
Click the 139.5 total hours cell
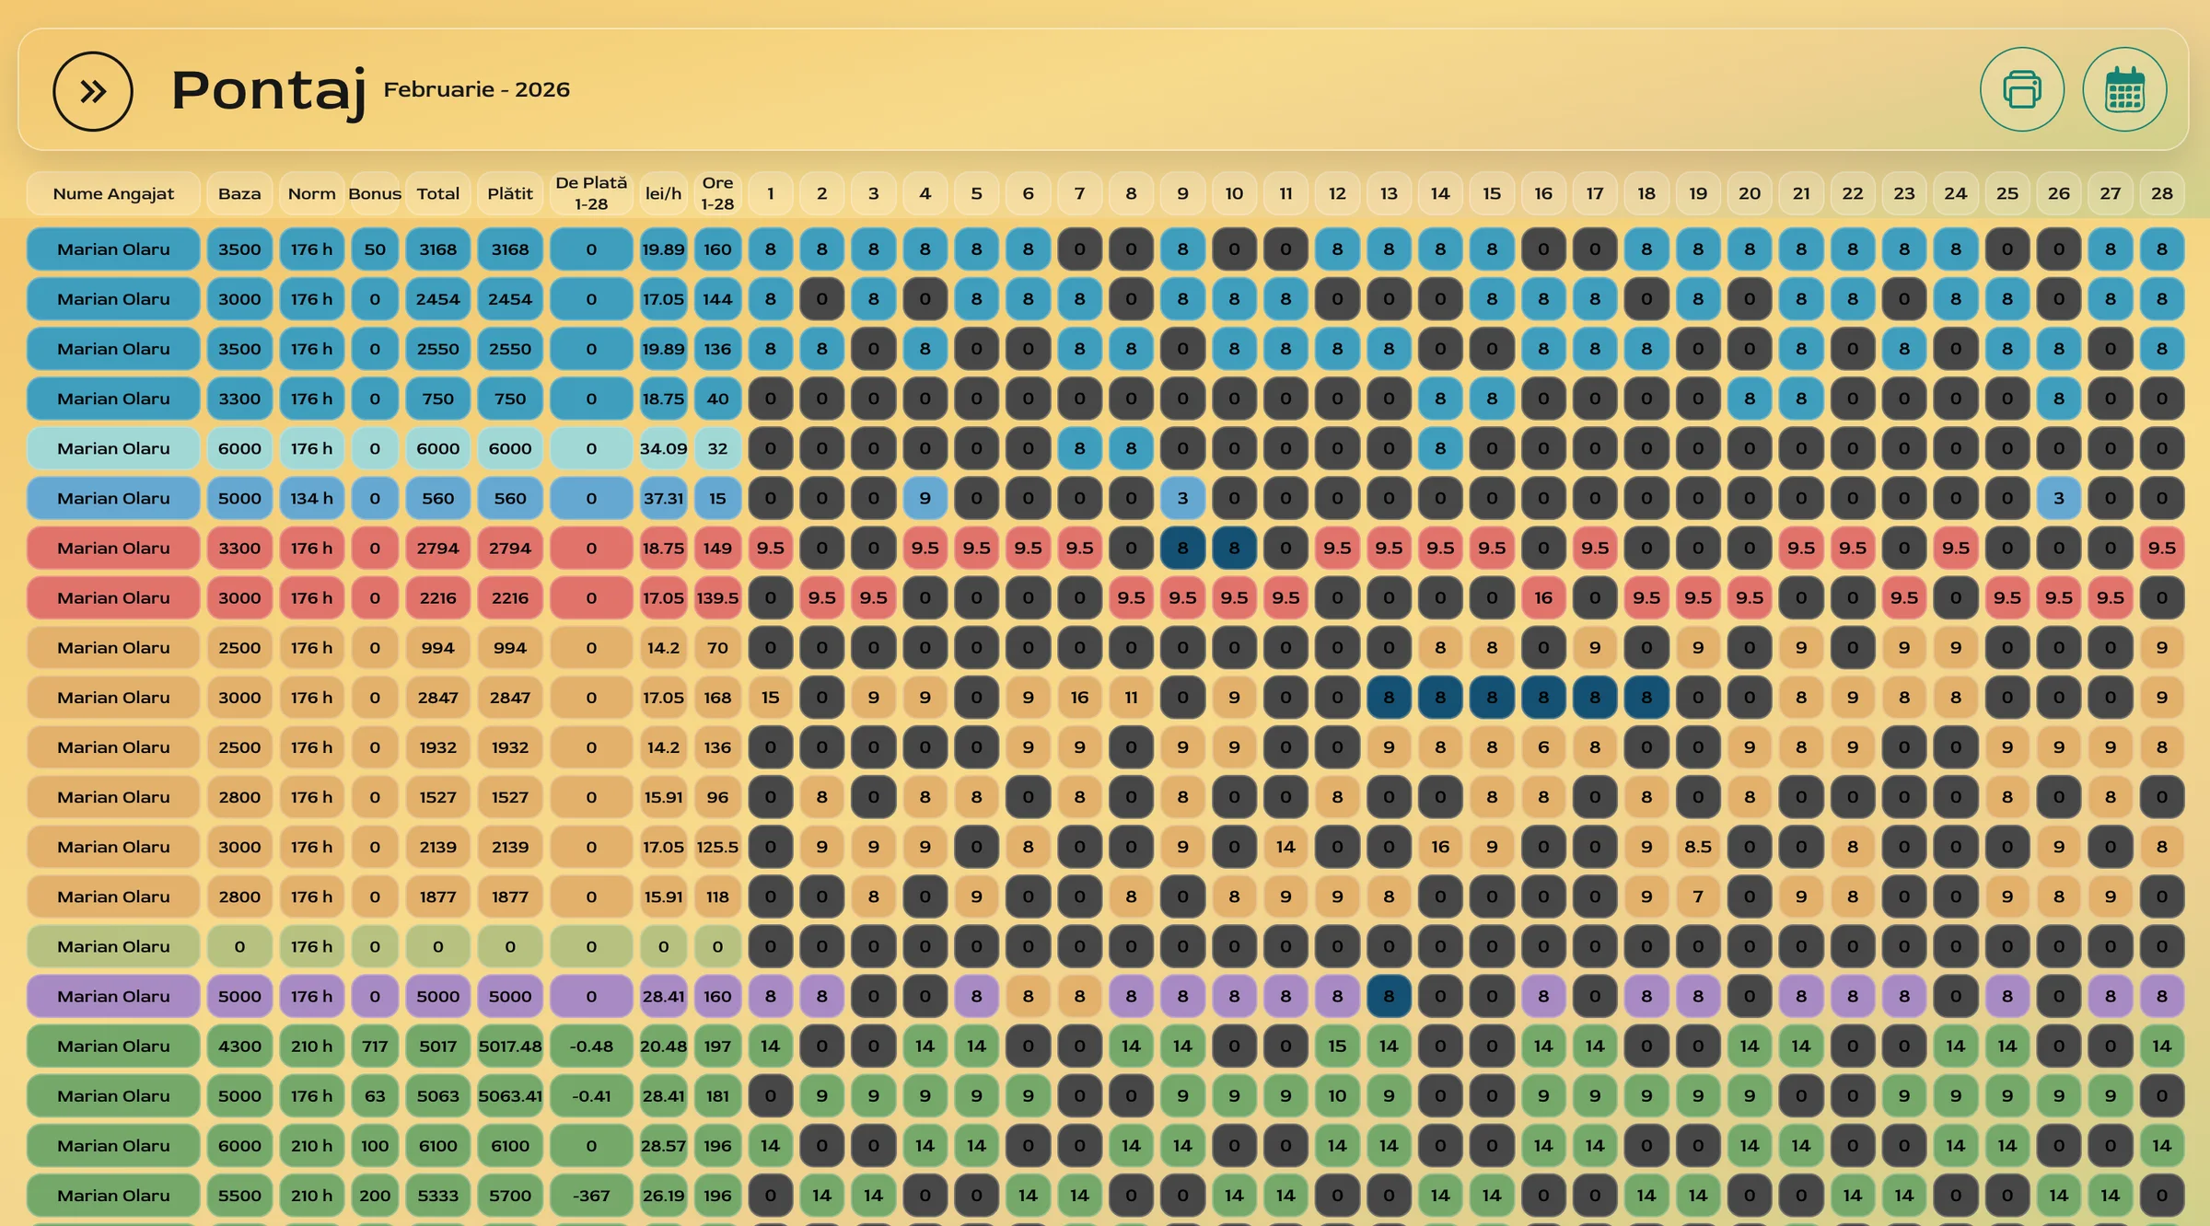[717, 597]
